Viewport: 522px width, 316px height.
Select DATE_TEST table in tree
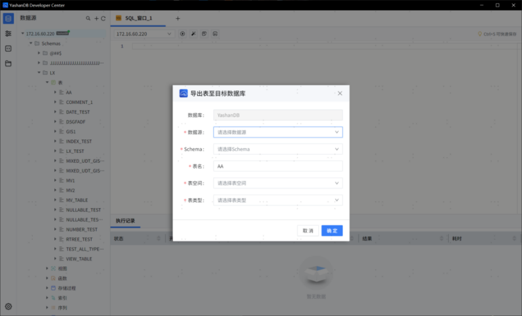78,112
